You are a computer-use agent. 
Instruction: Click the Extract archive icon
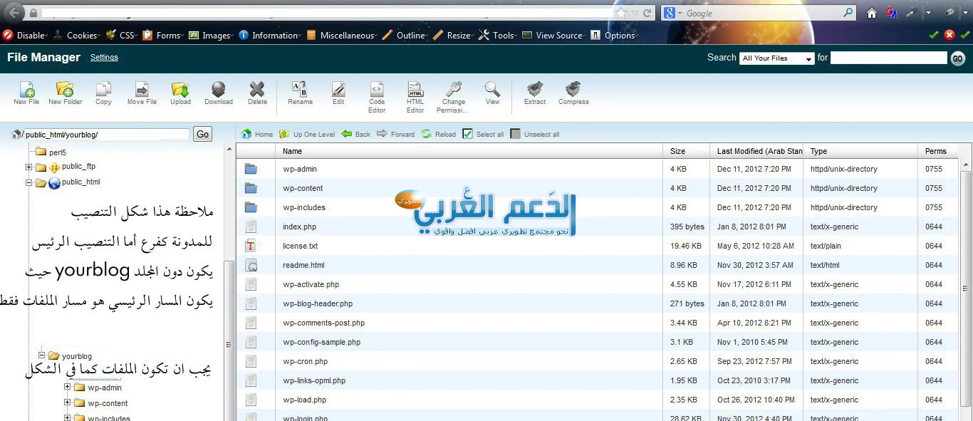pos(534,90)
